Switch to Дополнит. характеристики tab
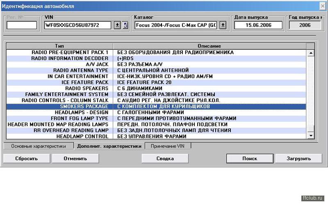The height and width of the screenshot is (205, 328). point(109,146)
